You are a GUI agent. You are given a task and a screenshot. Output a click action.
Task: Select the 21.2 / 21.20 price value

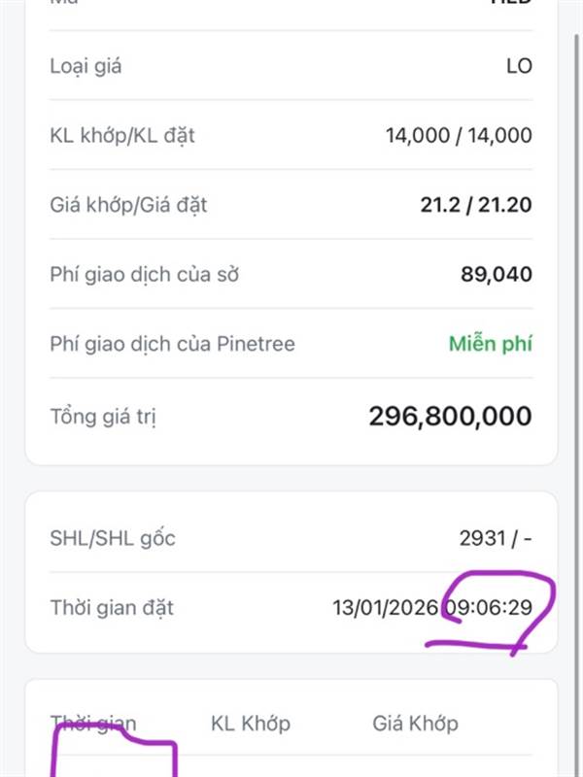click(476, 205)
